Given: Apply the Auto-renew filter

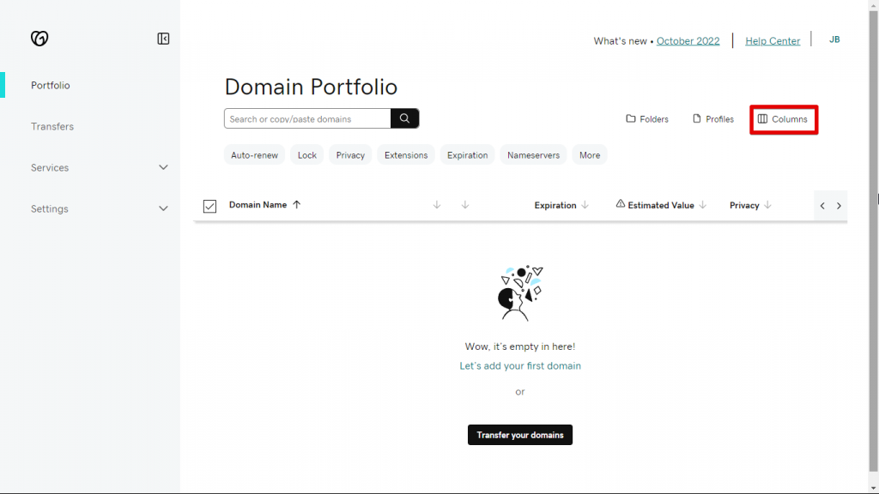Looking at the screenshot, I should click(254, 155).
